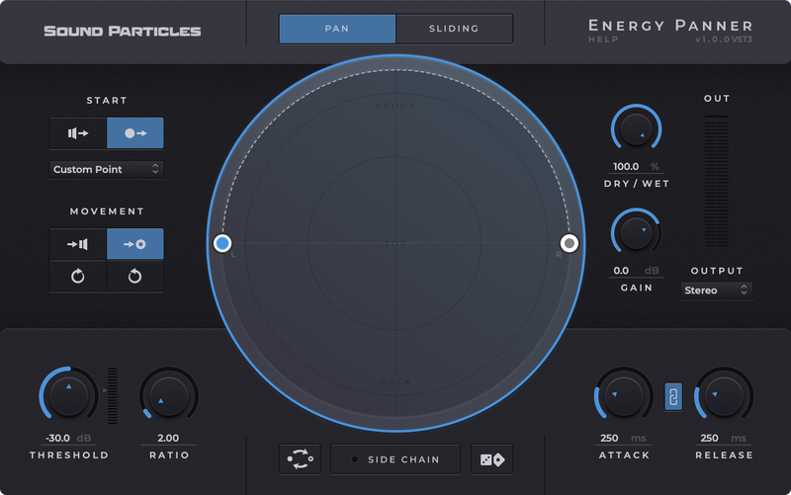Click the Dry/Wet knob

click(637, 129)
